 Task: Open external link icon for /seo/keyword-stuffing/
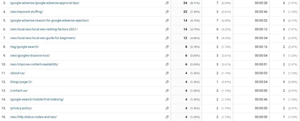pos(167,12)
